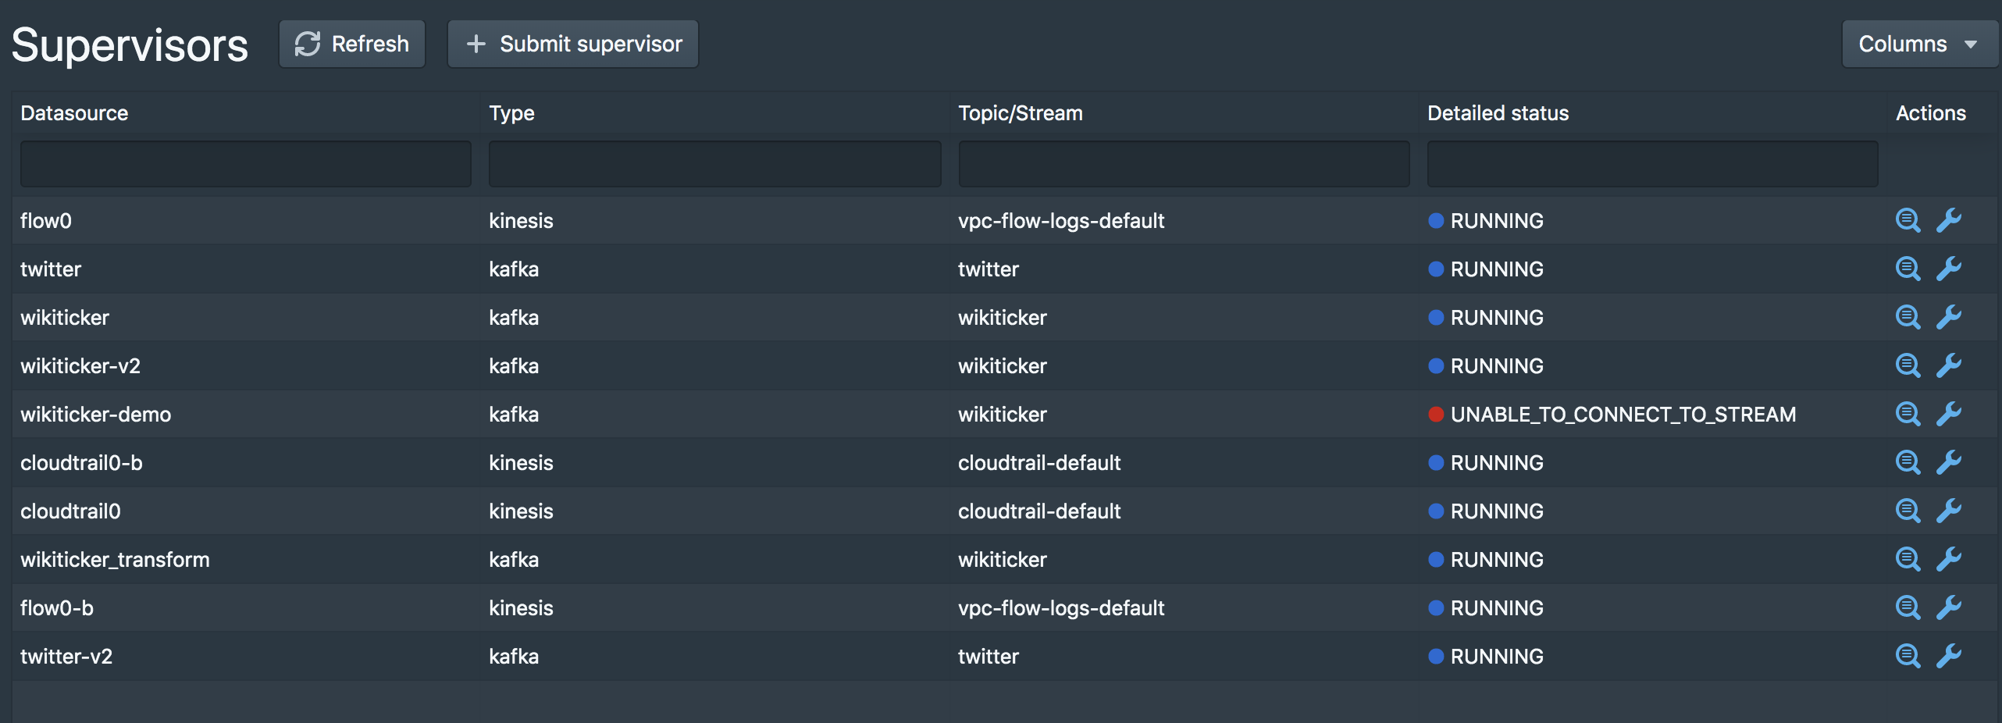The height and width of the screenshot is (723, 2002).
Task: Sort by the Datasource column header
Action: pos(74,113)
